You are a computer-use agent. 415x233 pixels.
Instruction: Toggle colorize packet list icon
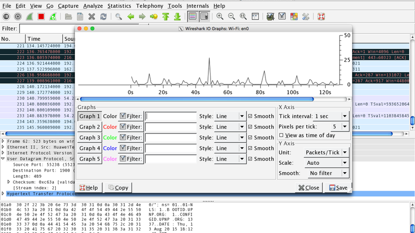(x=193, y=16)
